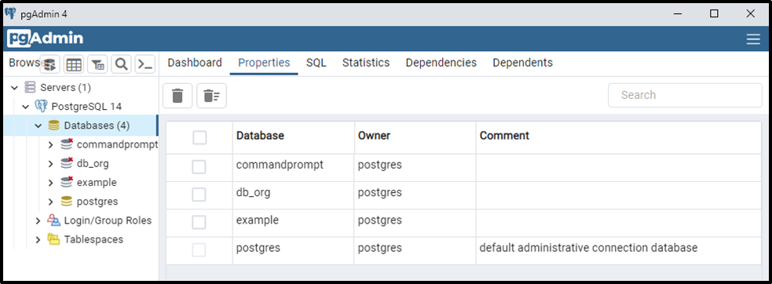This screenshot has height=284, width=772.
Task: Click the server connection toolbar icon
Action: click(49, 64)
